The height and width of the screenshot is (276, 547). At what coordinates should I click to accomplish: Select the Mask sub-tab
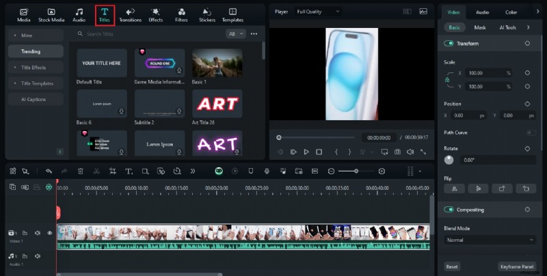[x=480, y=27]
